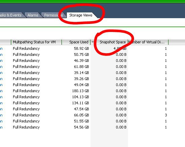Image resolution: width=185 pixels, height=147 pixels.
Task: Select the 54.56 GB space used cell
Action: (x=81, y=127)
